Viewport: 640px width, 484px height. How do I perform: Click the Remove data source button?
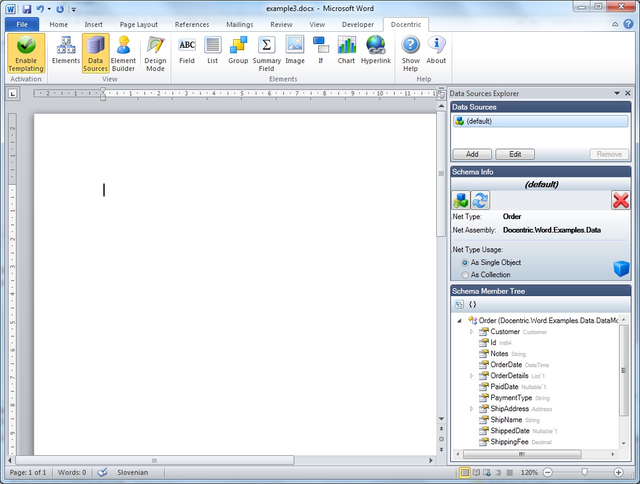[x=609, y=154]
